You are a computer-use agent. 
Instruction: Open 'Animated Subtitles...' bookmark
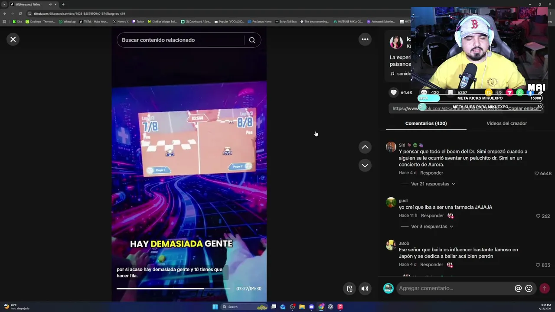pos(381,21)
